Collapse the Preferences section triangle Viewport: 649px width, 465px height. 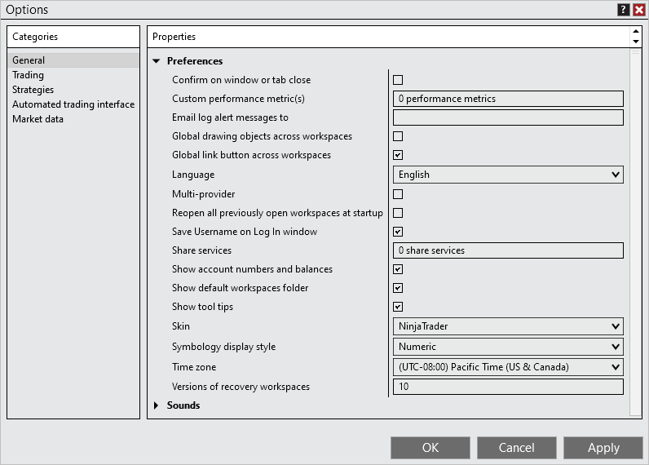(157, 61)
